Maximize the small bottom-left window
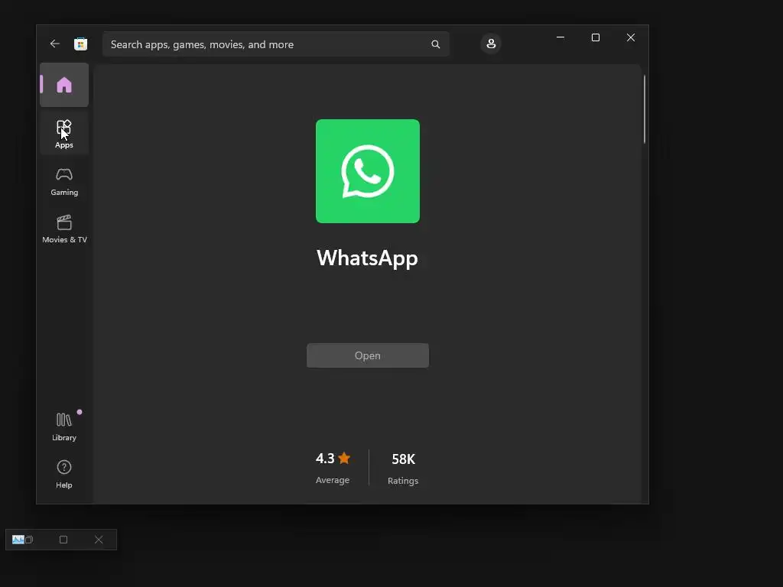783x587 pixels. [63, 540]
